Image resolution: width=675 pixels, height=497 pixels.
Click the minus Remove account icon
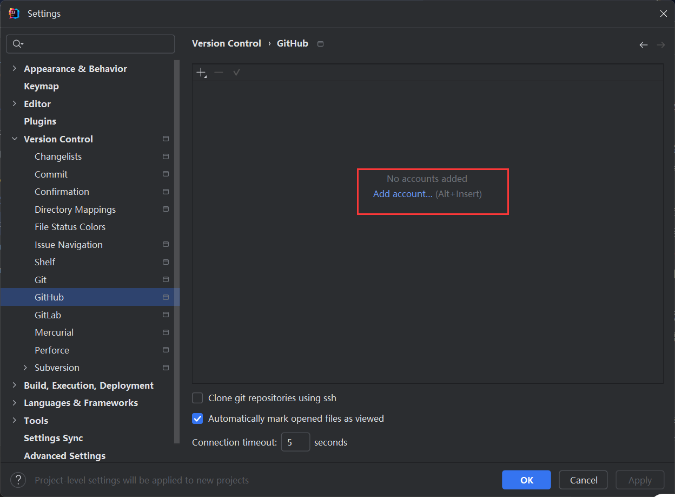219,73
